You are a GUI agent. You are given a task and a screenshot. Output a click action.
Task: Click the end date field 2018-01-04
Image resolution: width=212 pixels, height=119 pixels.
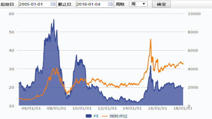(x=95, y=4)
